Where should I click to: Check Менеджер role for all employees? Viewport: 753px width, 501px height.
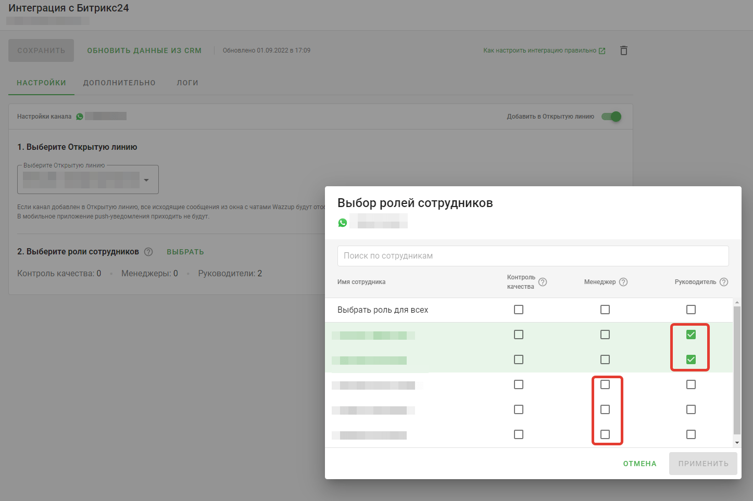605,310
